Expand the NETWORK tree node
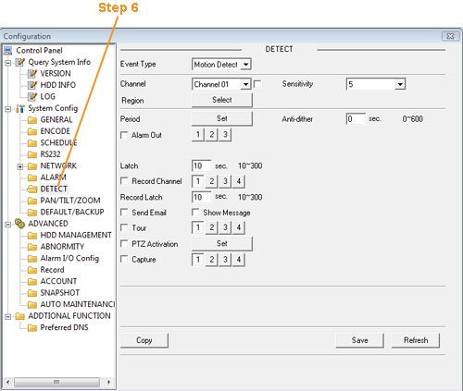The width and height of the screenshot is (463, 391). 20,166
